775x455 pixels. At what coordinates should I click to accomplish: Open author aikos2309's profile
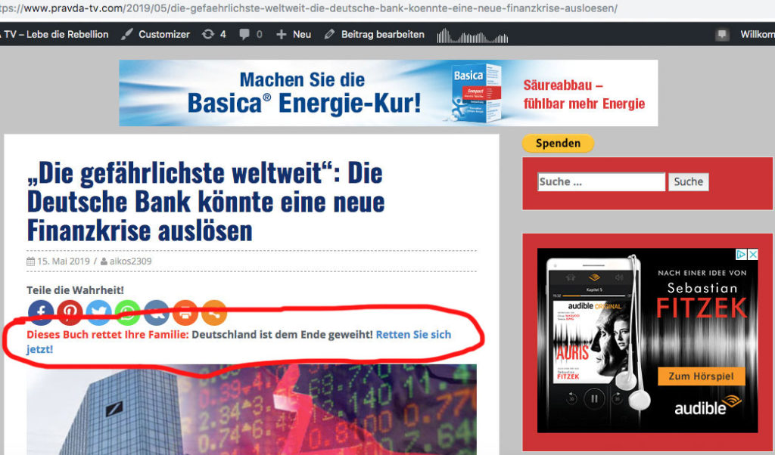(130, 261)
